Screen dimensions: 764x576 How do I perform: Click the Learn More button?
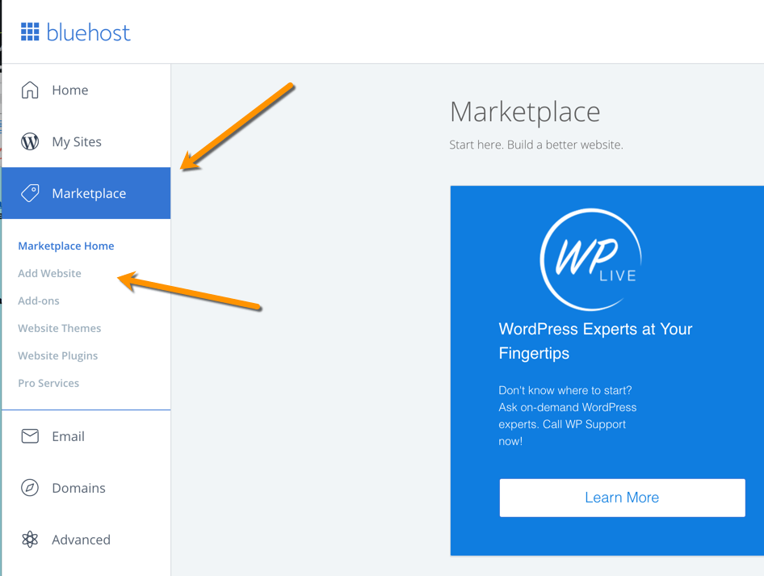pos(622,498)
